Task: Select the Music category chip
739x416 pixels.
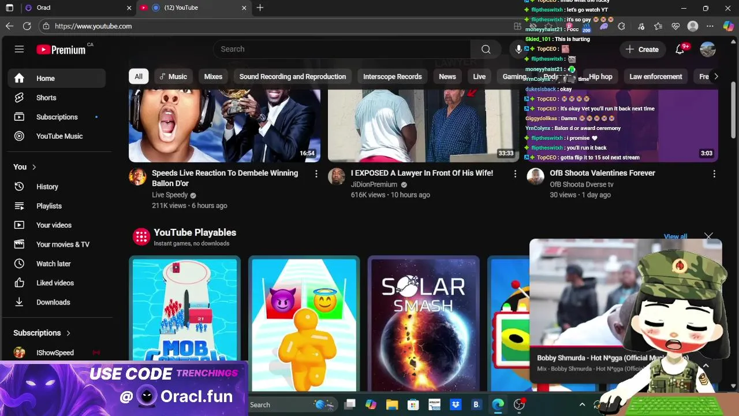Action: click(x=173, y=76)
